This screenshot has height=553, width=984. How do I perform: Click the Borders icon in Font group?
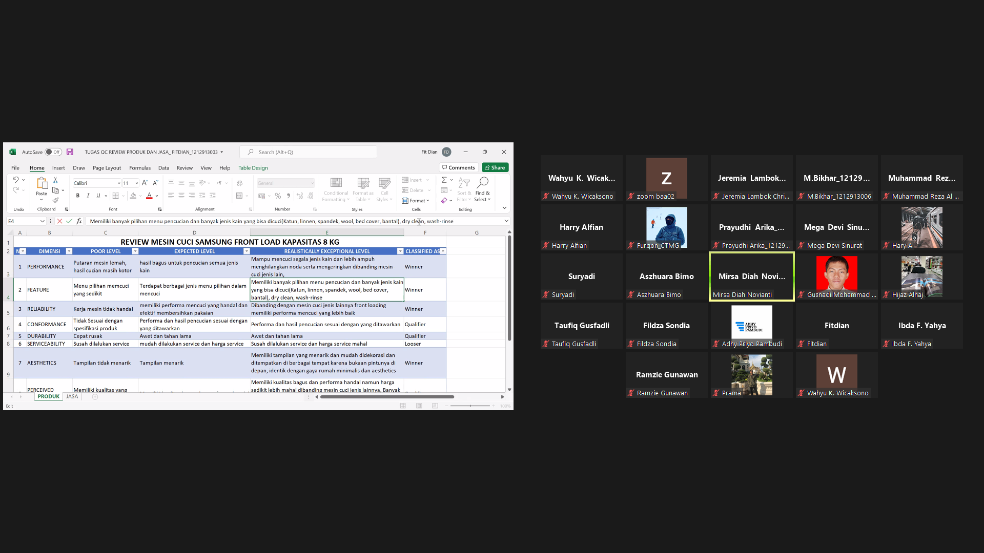click(x=116, y=196)
